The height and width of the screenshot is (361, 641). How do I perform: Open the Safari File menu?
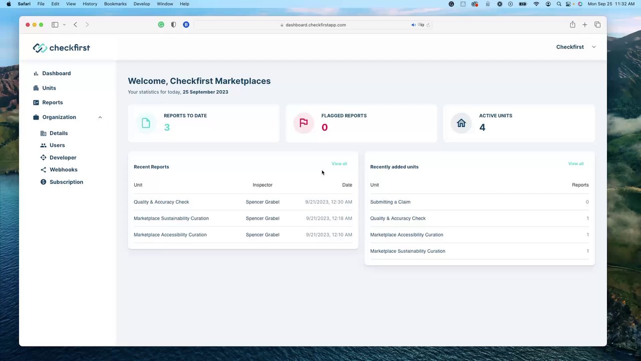41,4
